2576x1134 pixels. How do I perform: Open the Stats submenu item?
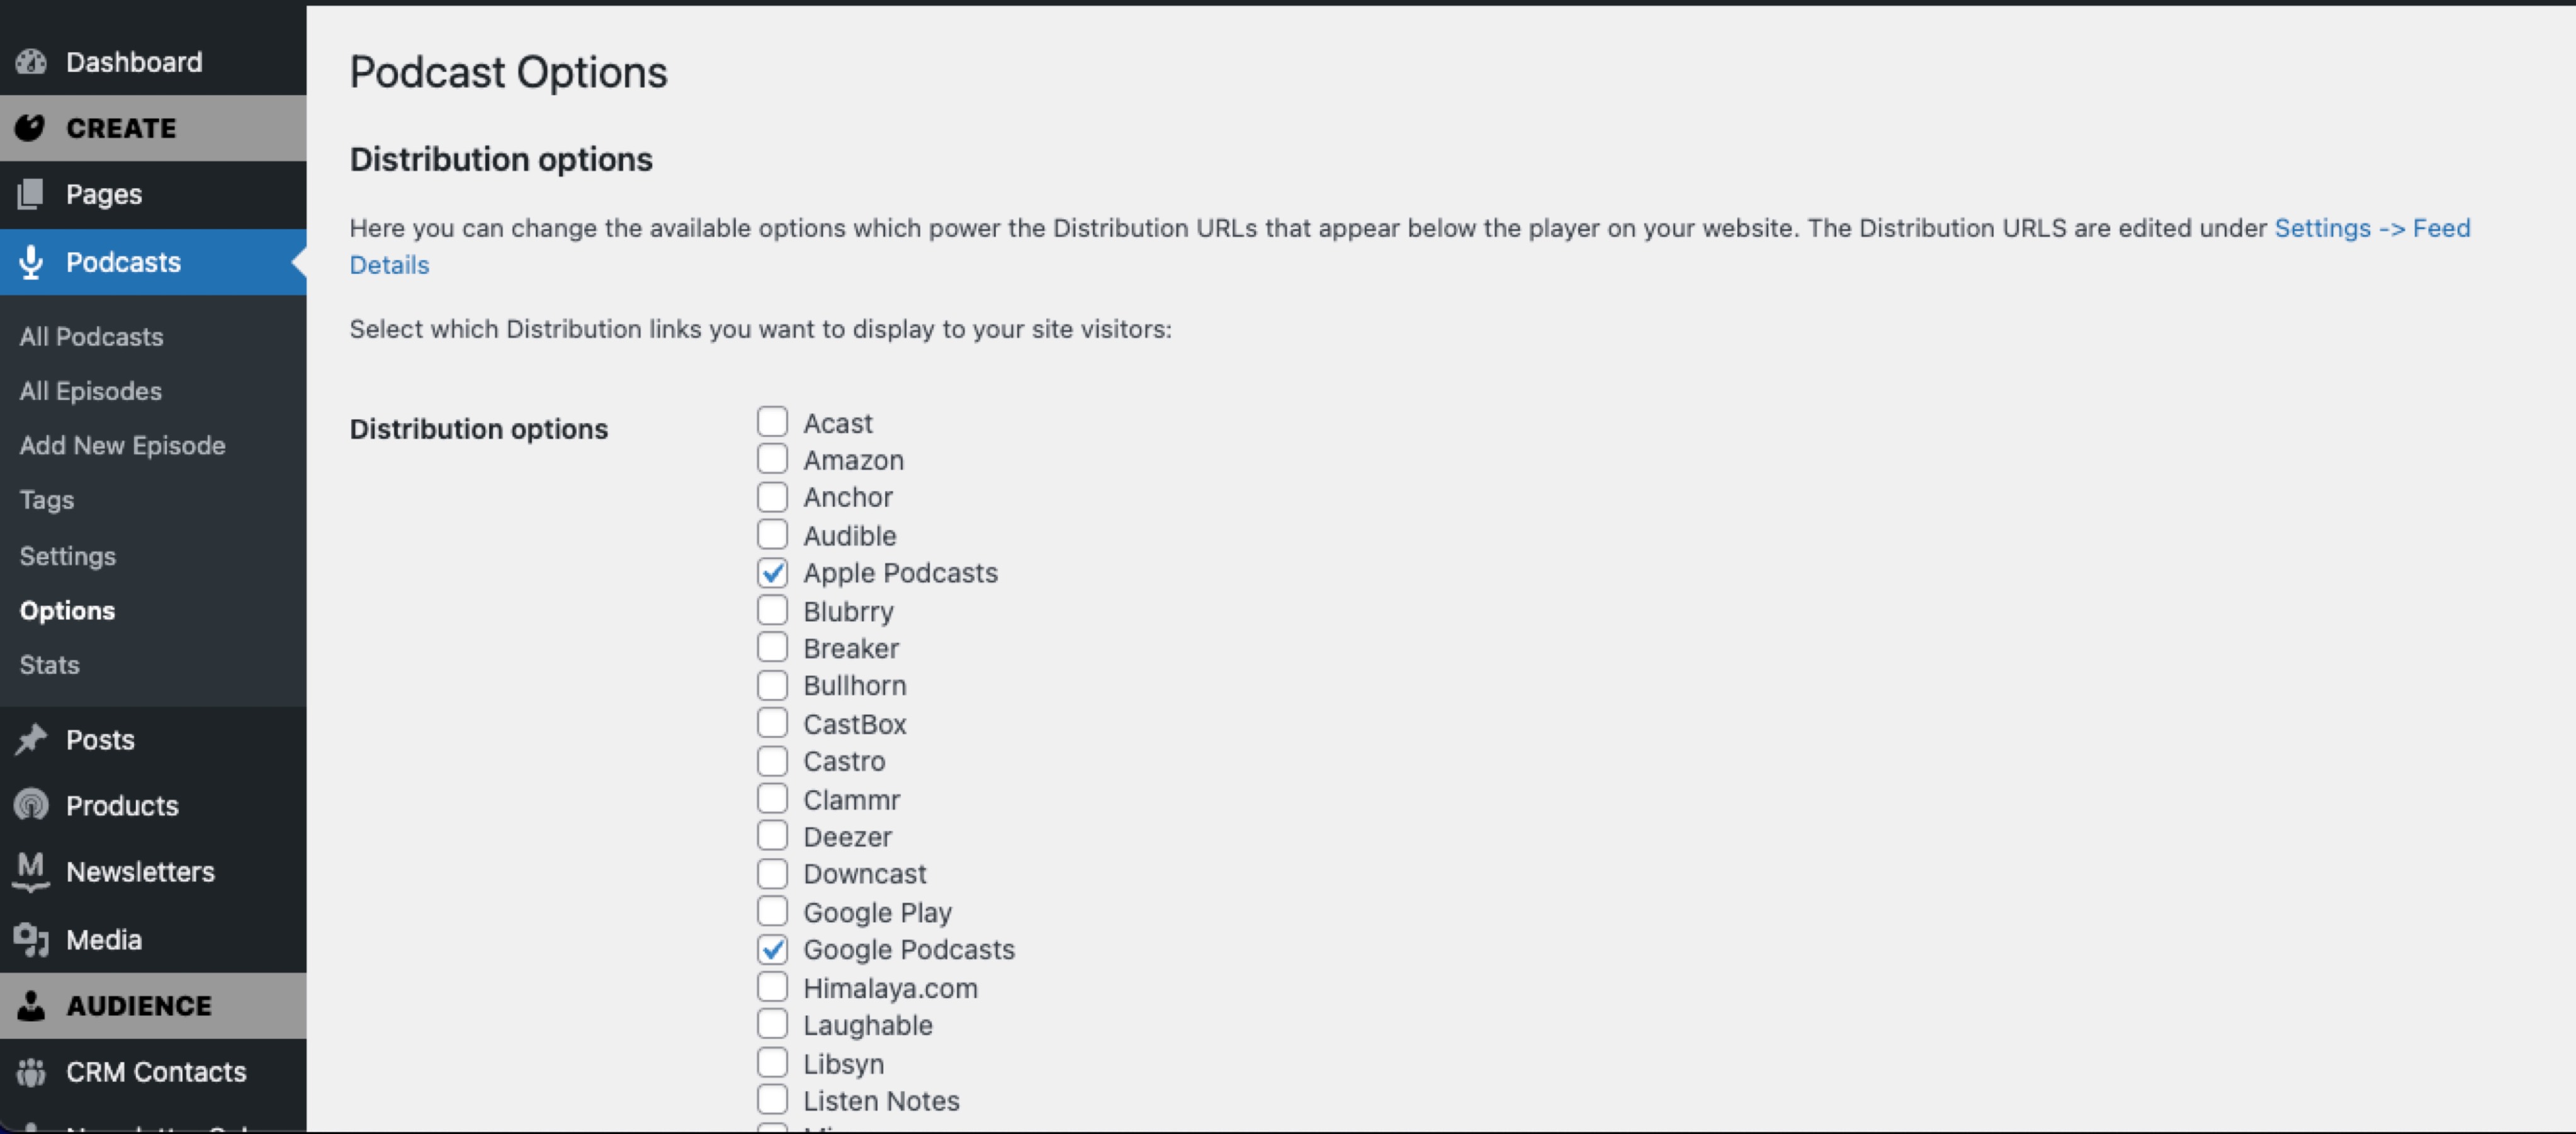pos(49,665)
